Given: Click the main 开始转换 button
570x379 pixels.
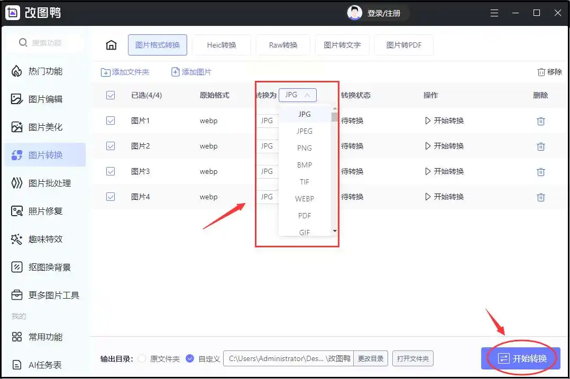Looking at the screenshot, I should 520,359.
